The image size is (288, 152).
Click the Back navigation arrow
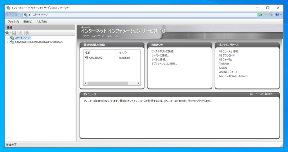[8, 15]
